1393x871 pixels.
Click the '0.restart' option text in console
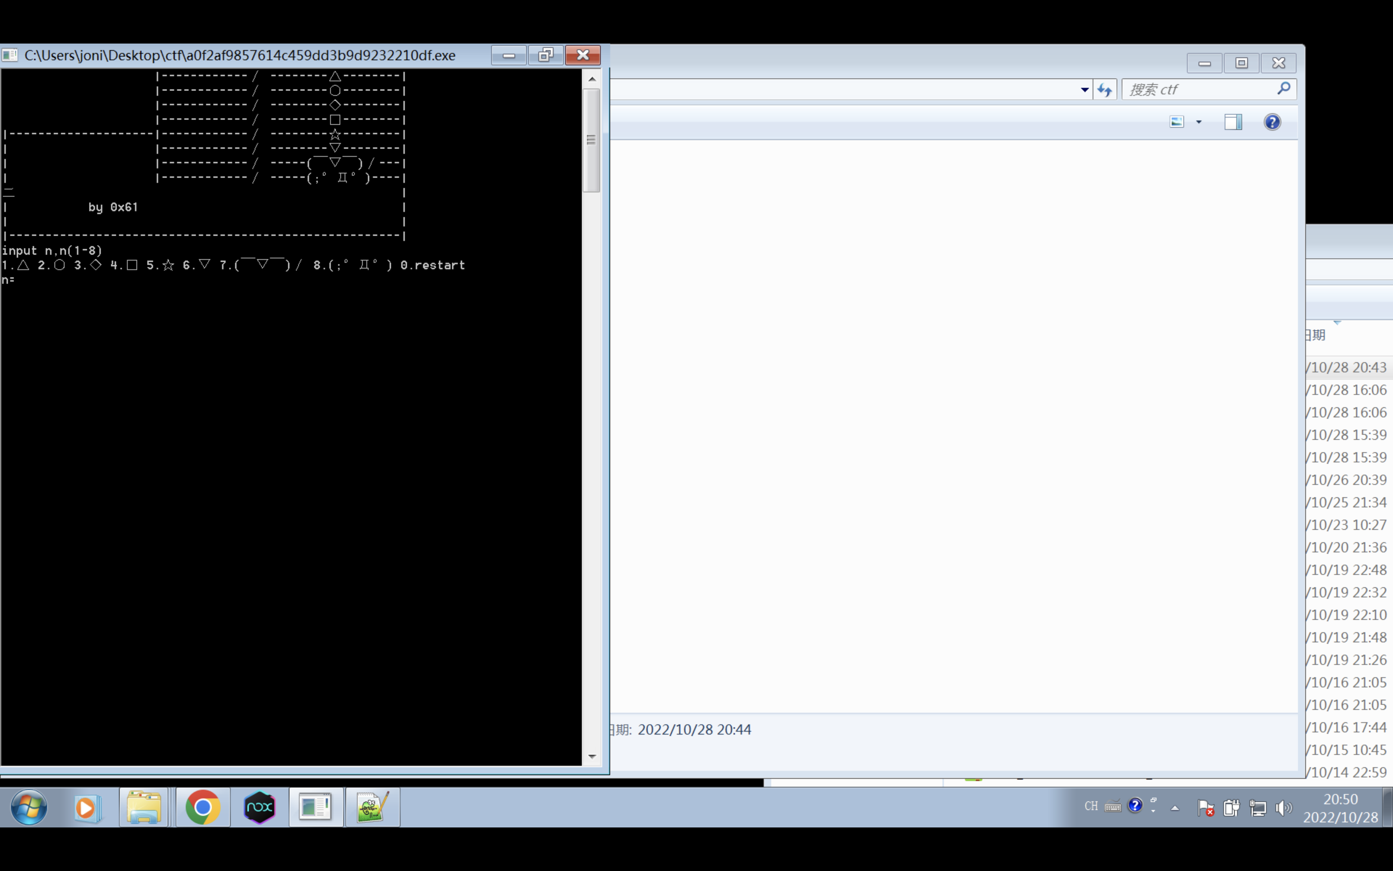[433, 265]
